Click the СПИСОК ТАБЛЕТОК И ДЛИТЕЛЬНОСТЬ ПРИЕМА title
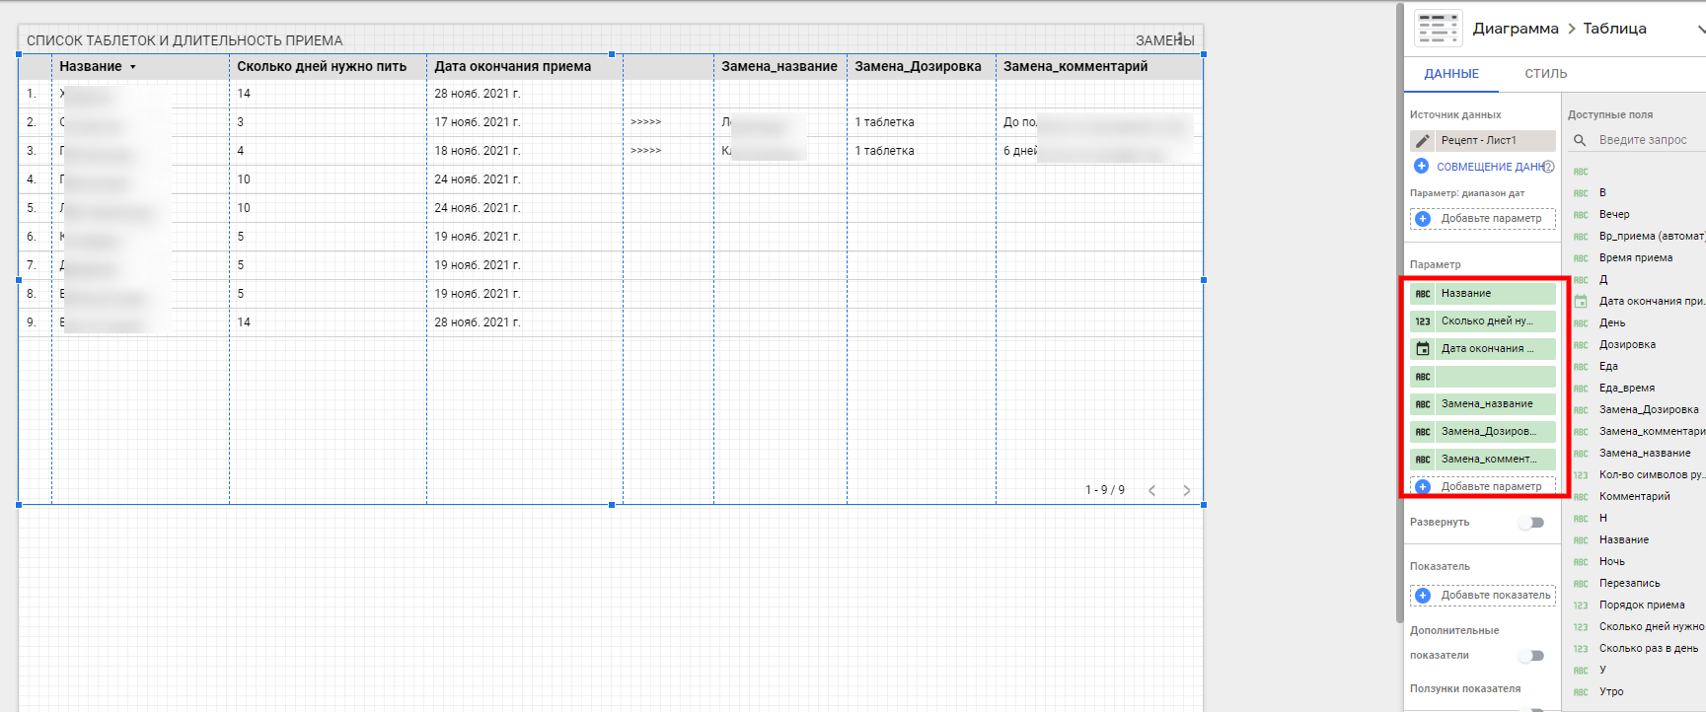Viewport: 1706px width, 712px height. (185, 40)
